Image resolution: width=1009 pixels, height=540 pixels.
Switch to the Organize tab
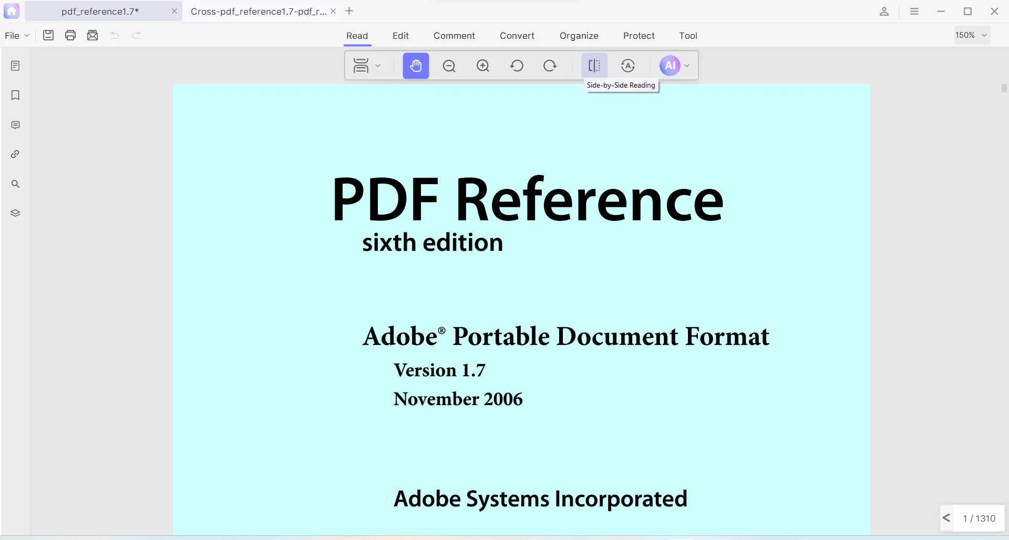coord(579,36)
